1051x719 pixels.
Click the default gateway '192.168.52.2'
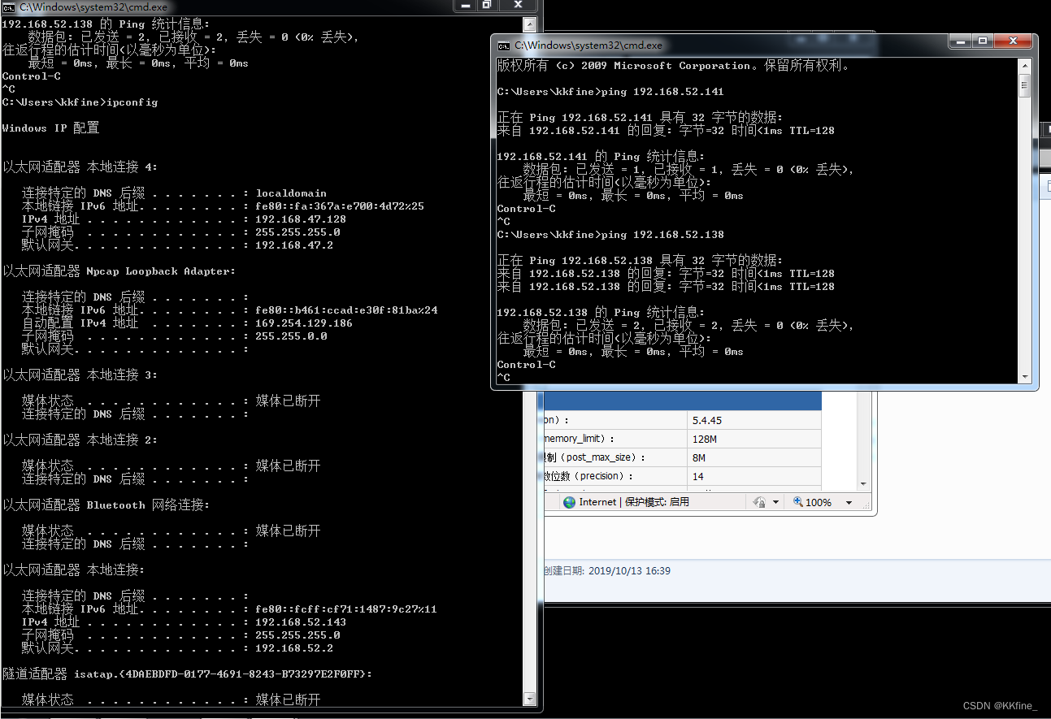coord(294,648)
